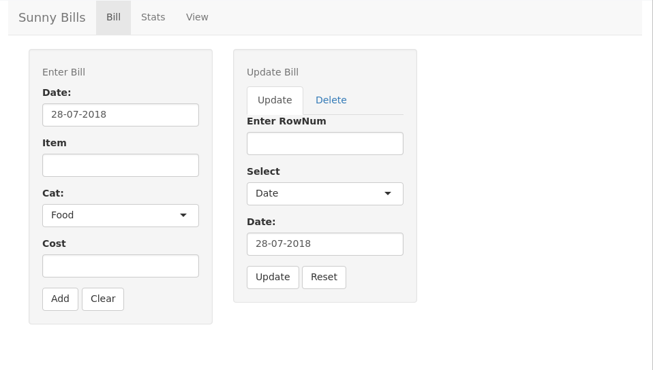Click the Enter Bill Date field
653x370 pixels.
click(x=121, y=115)
